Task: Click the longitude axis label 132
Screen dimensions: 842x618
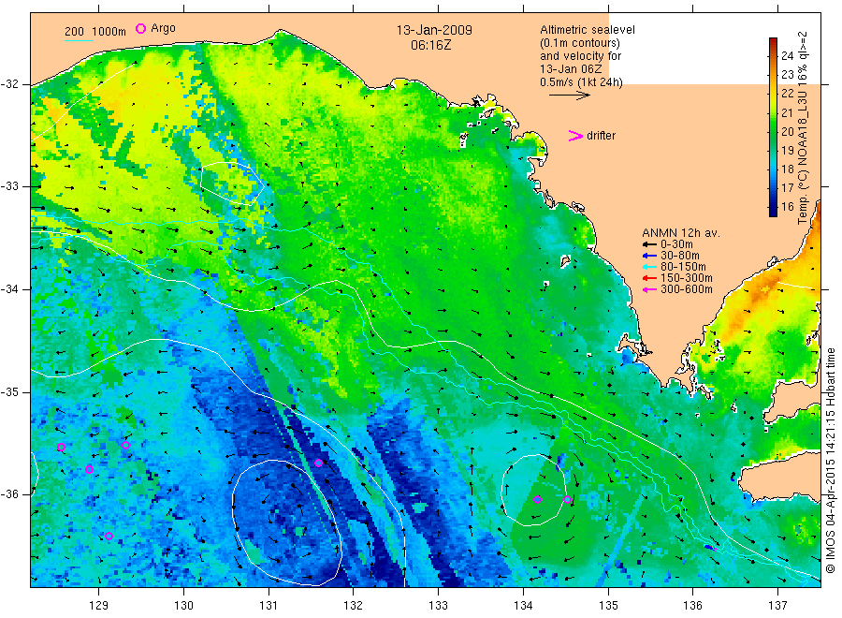Action: (x=354, y=606)
